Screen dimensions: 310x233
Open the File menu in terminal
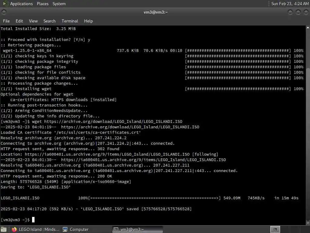click(6, 21)
